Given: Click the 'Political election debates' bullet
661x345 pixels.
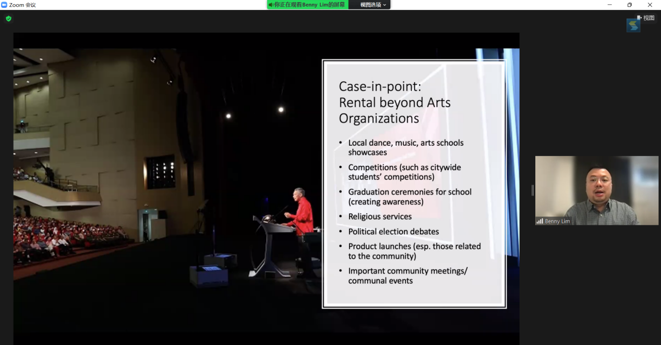Looking at the screenshot, I should tap(393, 232).
